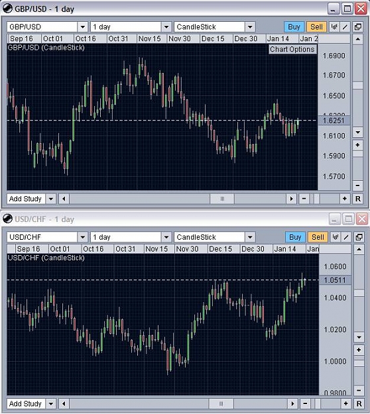Screen dimensions: 370x414
Task: Click the GBP/USD horizontal scrollbar thumb
Action: click(222, 199)
